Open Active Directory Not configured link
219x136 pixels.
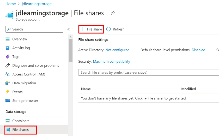coord(118,50)
